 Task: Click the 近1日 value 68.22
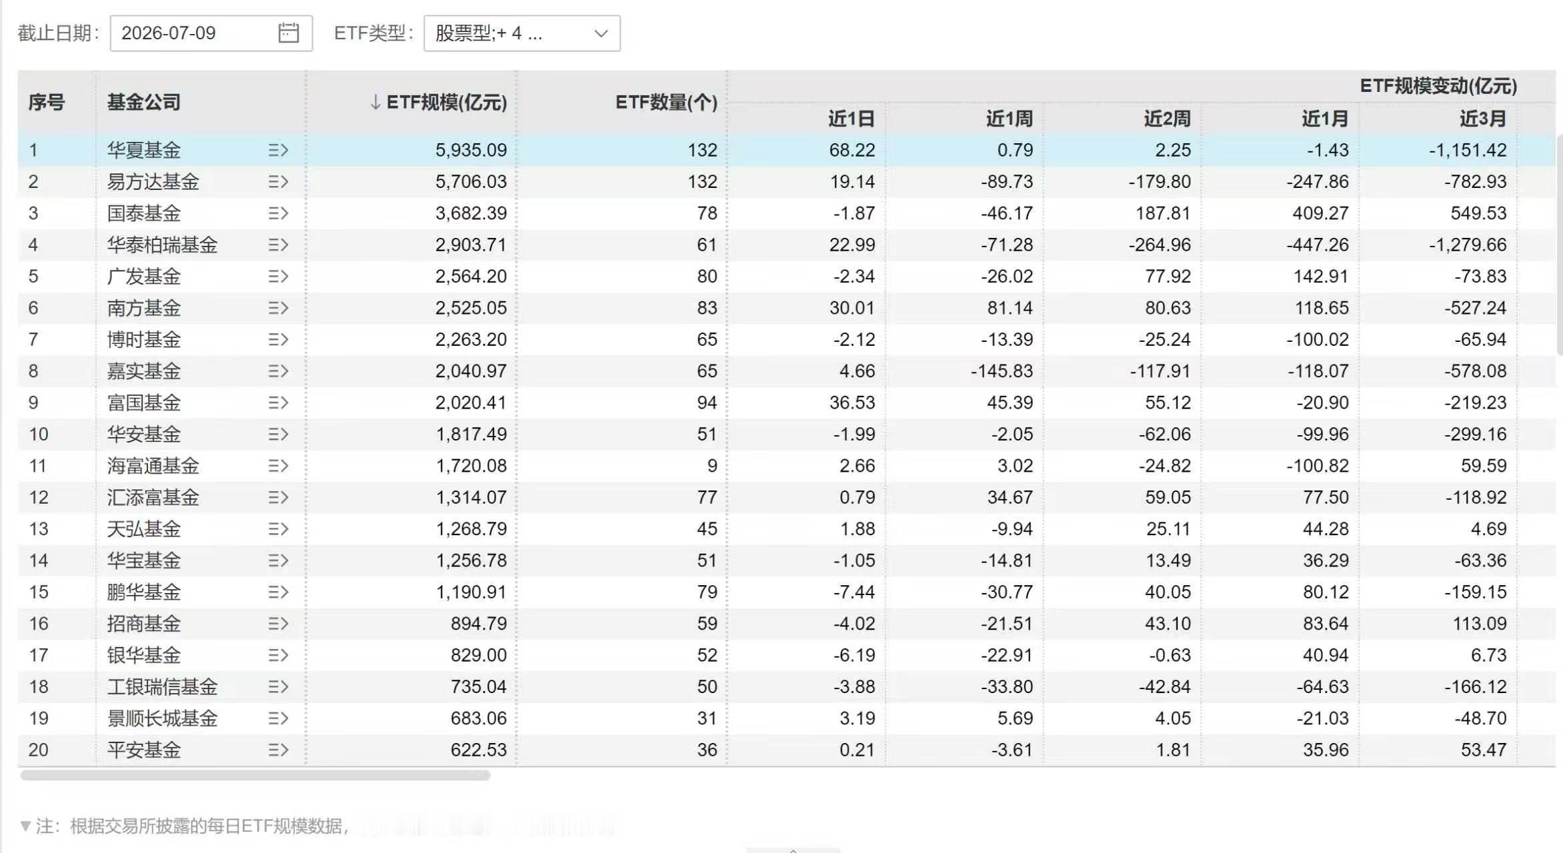[x=852, y=150]
